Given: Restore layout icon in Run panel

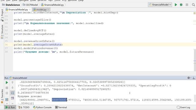Looking at the screenshot, I should pyautogui.click(x=7, y=99).
